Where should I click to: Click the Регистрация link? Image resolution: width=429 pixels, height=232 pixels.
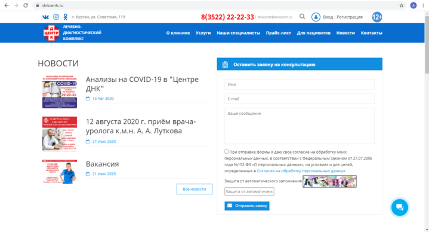[350, 17]
